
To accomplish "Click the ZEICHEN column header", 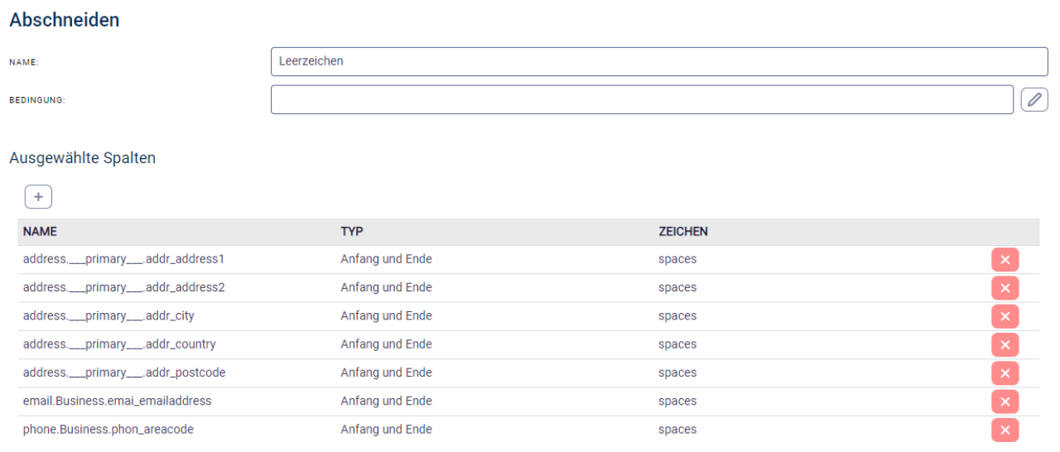I will (x=682, y=232).
